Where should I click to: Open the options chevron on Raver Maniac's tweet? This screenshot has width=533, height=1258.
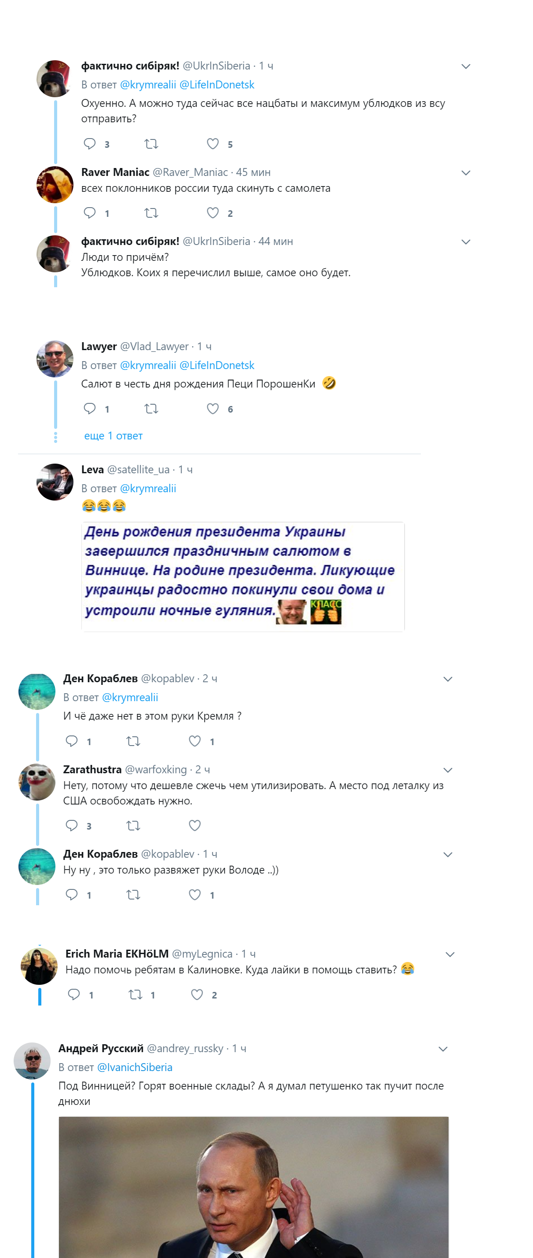coord(466,173)
